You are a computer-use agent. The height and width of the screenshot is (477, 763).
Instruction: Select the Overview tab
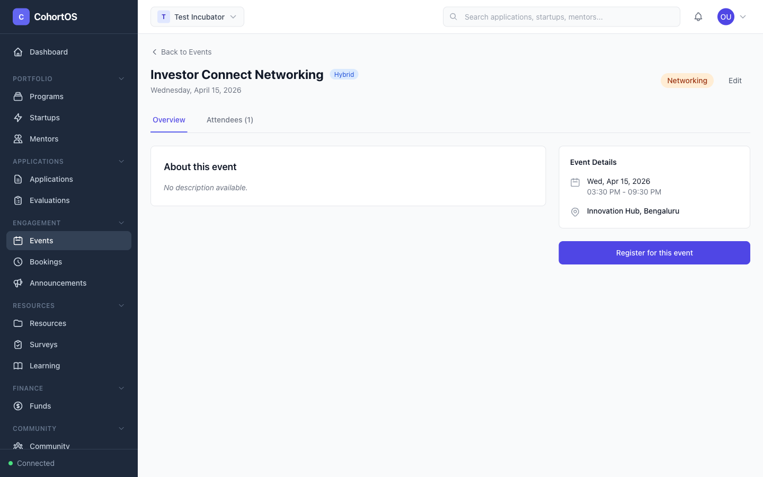pos(168,120)
